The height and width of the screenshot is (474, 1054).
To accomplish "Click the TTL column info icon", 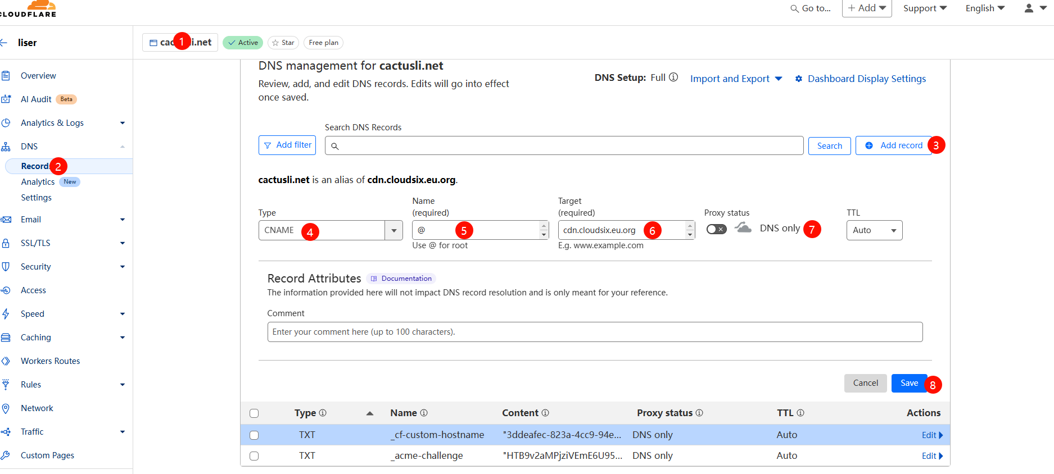I will point(800,413).
